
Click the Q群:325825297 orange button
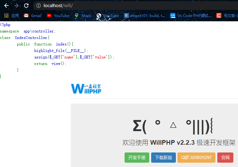196,157
